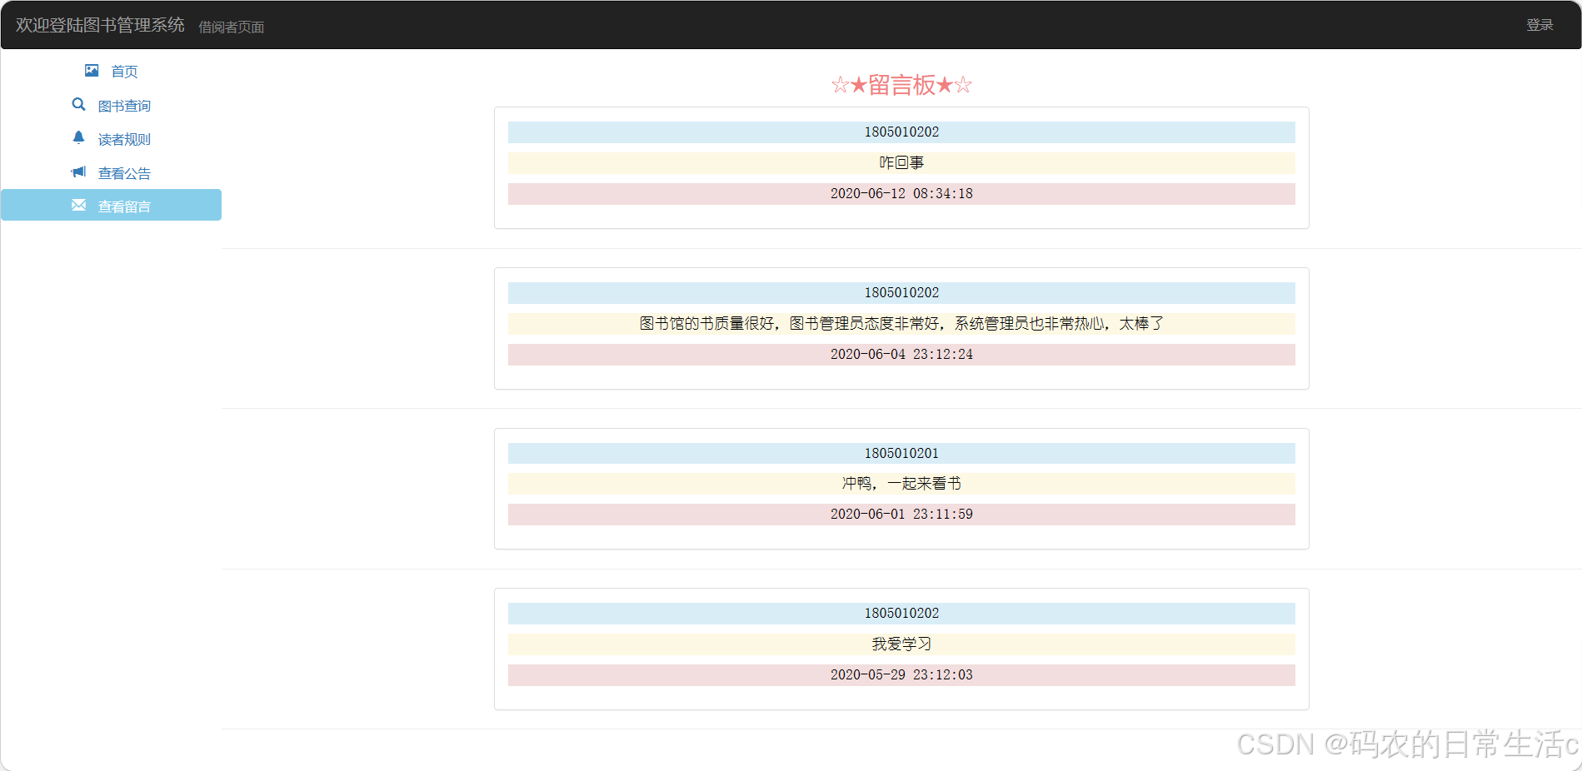Open the 查看公告 announcements page
Viewport: 1582px width, 771px height.
click(124, 172)
